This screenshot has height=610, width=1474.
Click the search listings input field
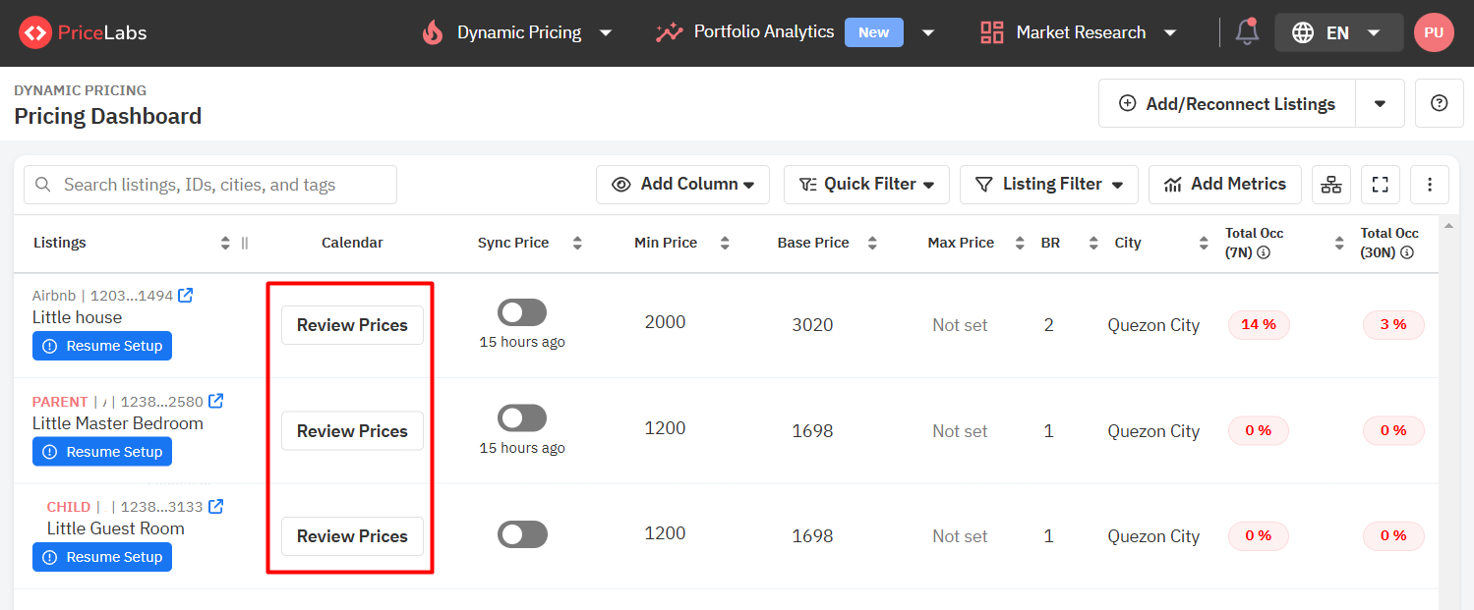click(x=210, y=185)
